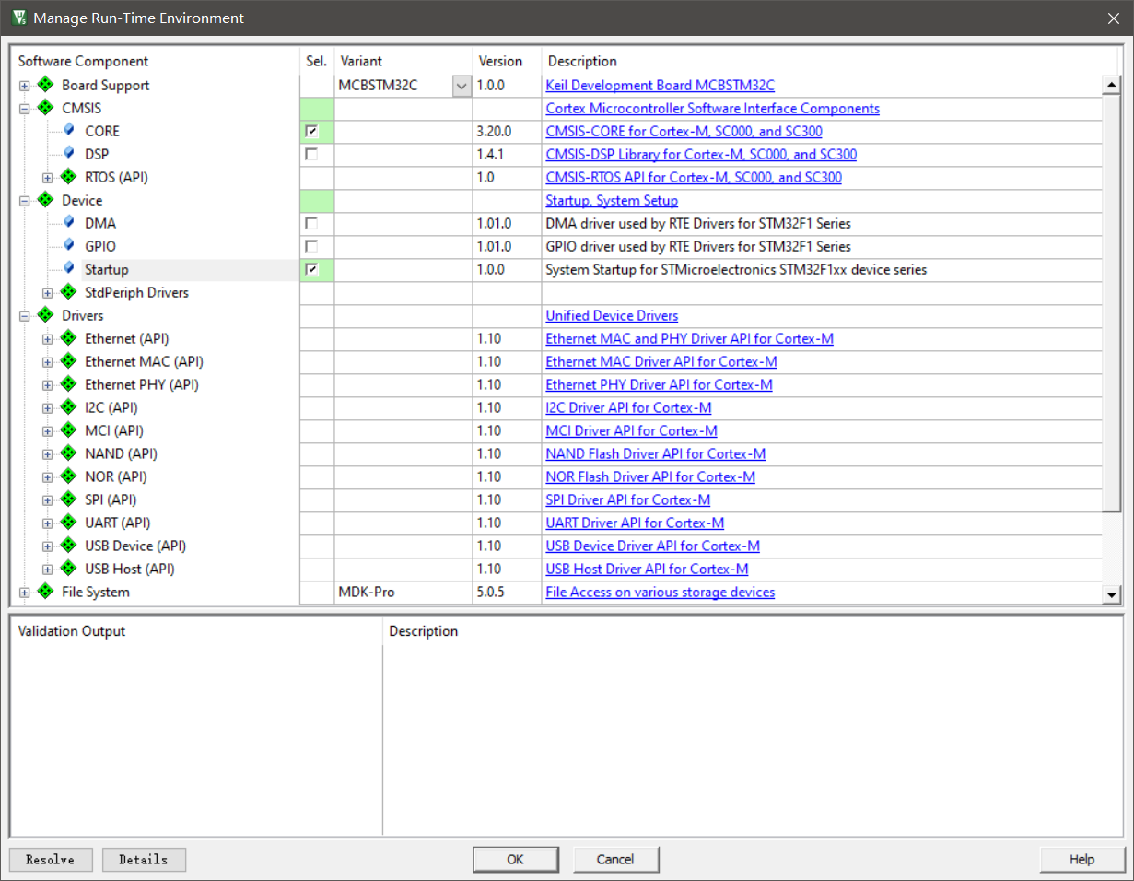
Task: Click the Variant column header
Action: click(361, 61)
